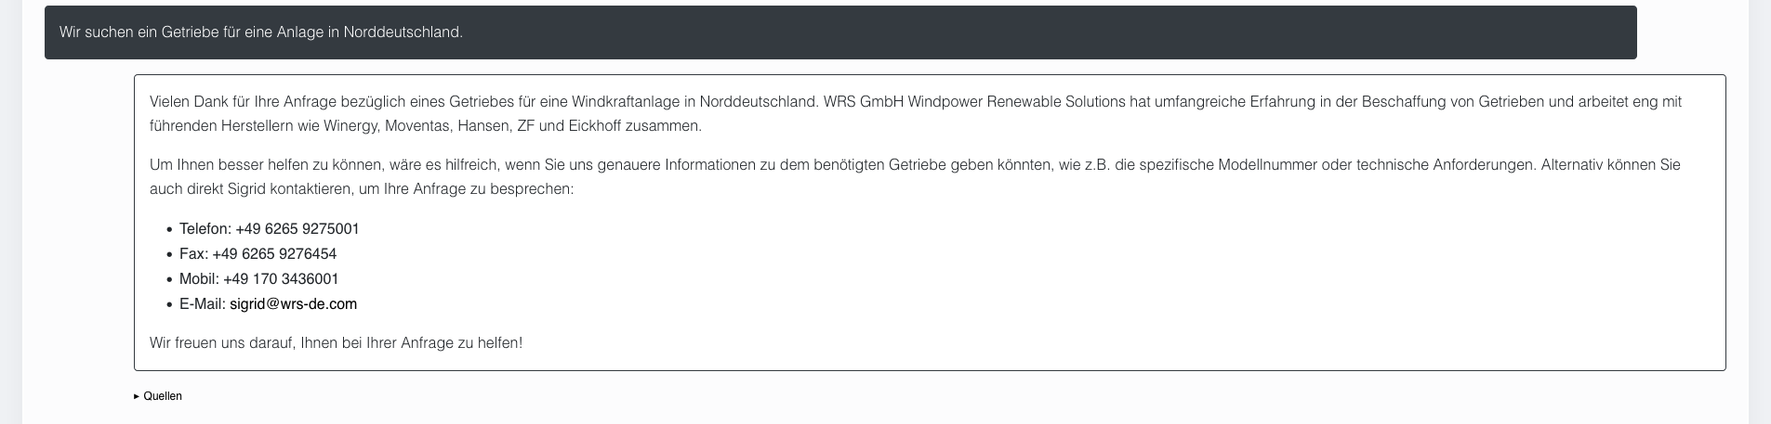Click the paragraph starting with Vielen Dank
This screenshot has height=424, width=1771.
point(916,113)
